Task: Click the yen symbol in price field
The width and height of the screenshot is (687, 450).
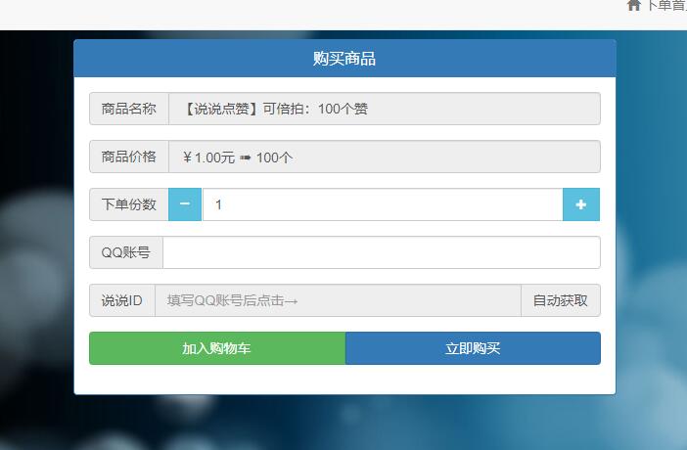Action: pos(187,157)
